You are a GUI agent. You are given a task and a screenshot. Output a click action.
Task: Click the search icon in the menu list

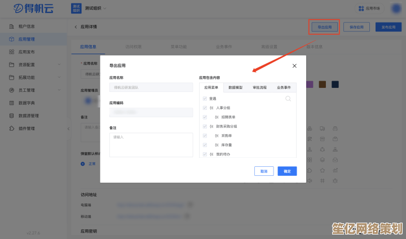(x=288, y=99)
